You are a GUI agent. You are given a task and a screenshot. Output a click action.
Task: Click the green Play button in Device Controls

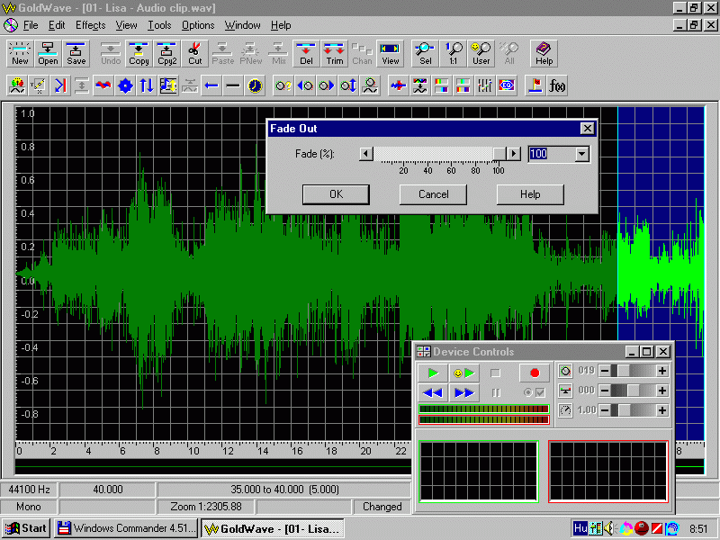[433, 373]
